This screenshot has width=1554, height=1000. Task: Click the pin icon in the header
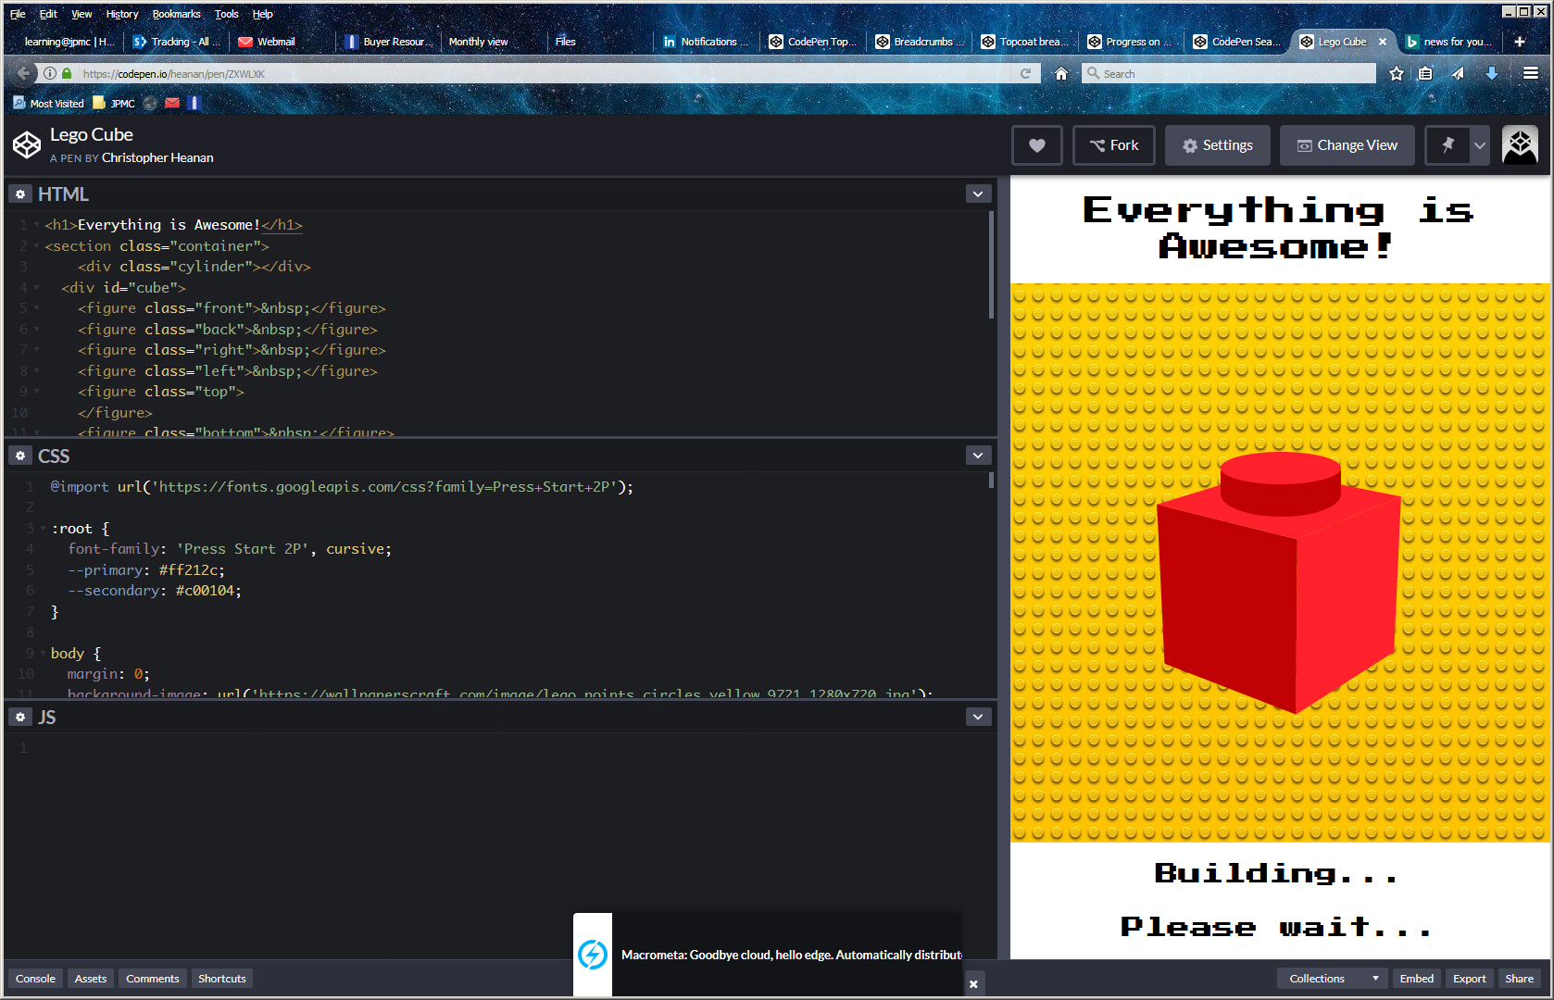point(1447,145)
